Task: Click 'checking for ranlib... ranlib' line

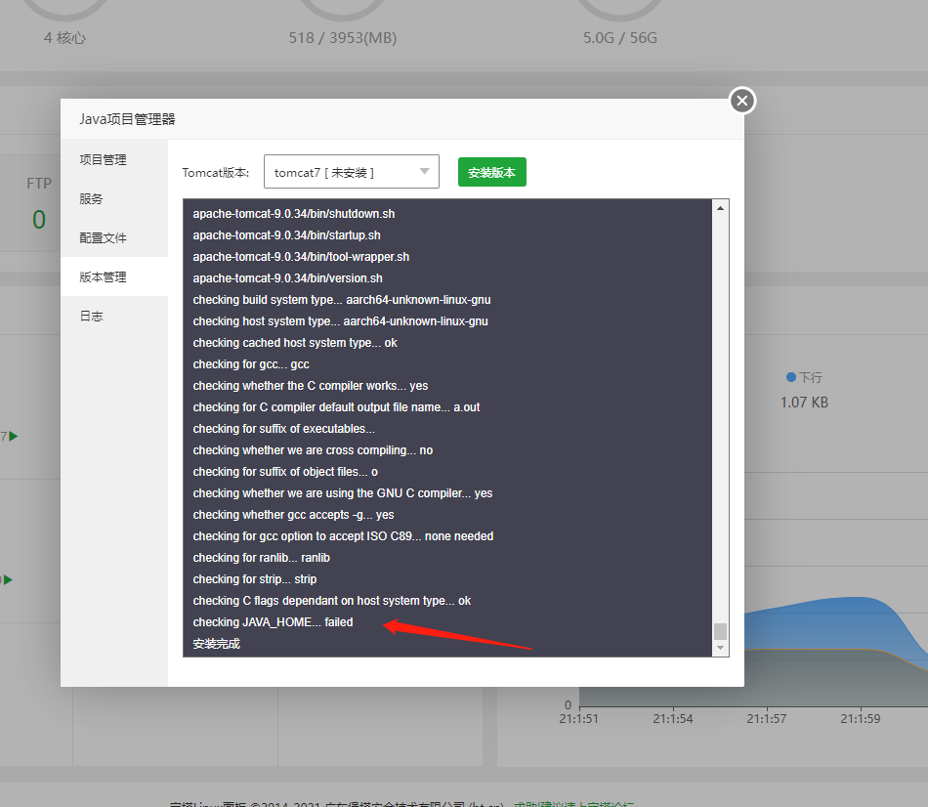Action: (261, 558)
